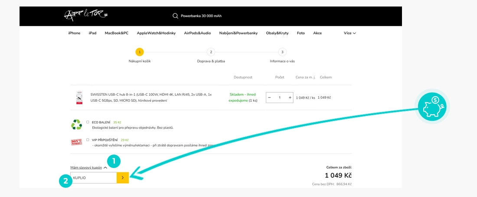Viewport: 477px width, 197px height.
Task: Open Nabíjení&Powerbanky category
Action: pyautogui.click(x=238, y=33)
